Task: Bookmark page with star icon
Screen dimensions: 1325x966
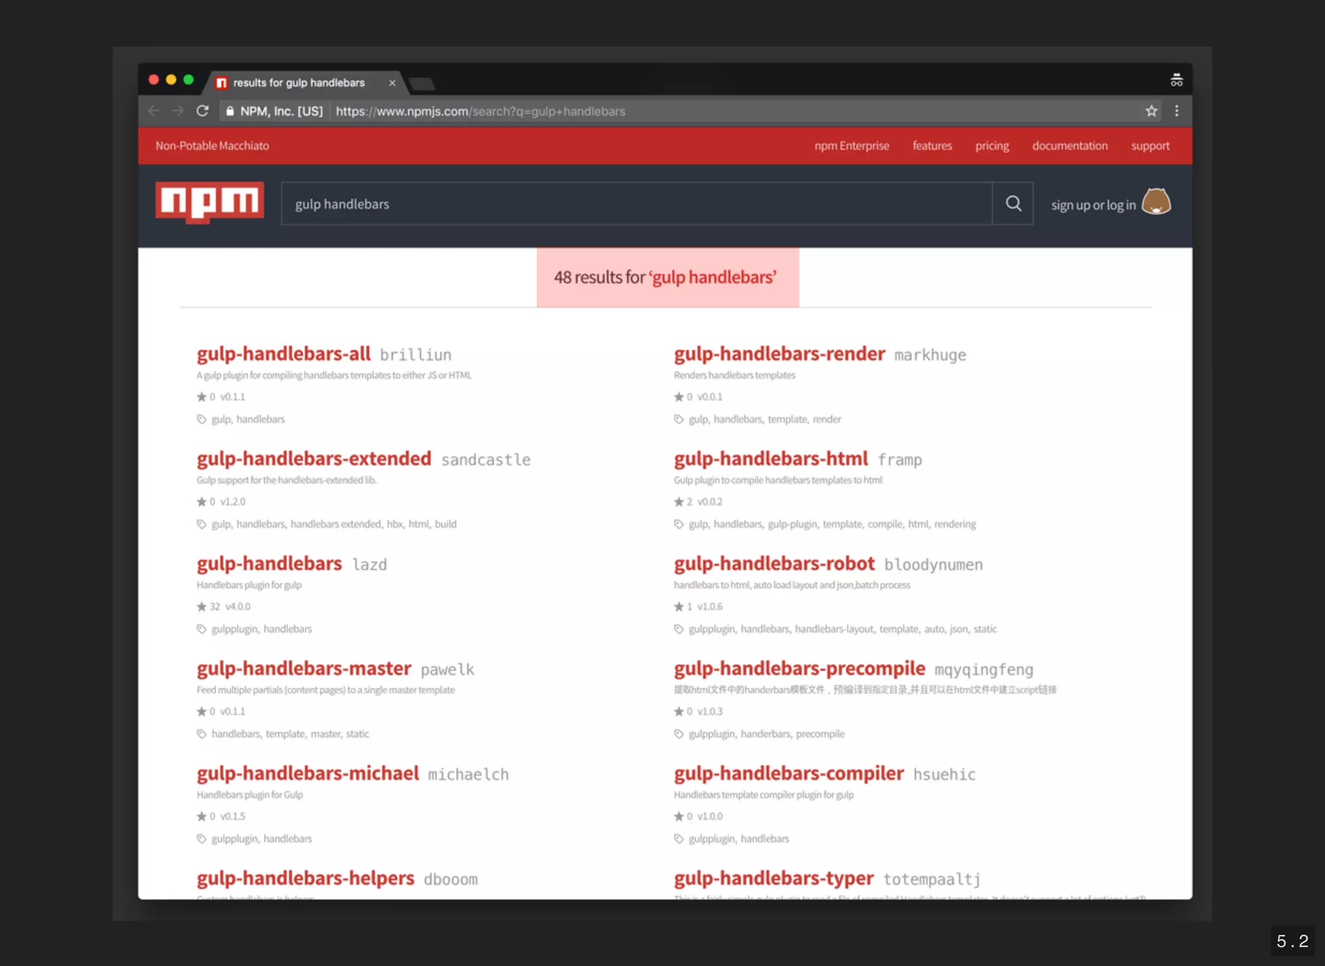Action: tap(1151, 111)
